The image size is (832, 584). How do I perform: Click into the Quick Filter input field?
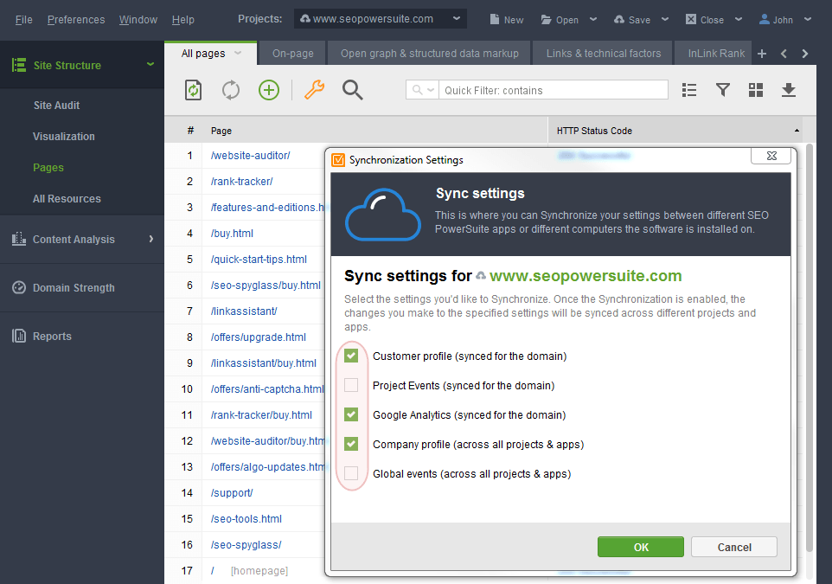pos(554,90)
